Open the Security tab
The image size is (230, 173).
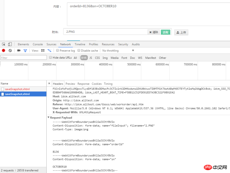(x=123, y=44)
